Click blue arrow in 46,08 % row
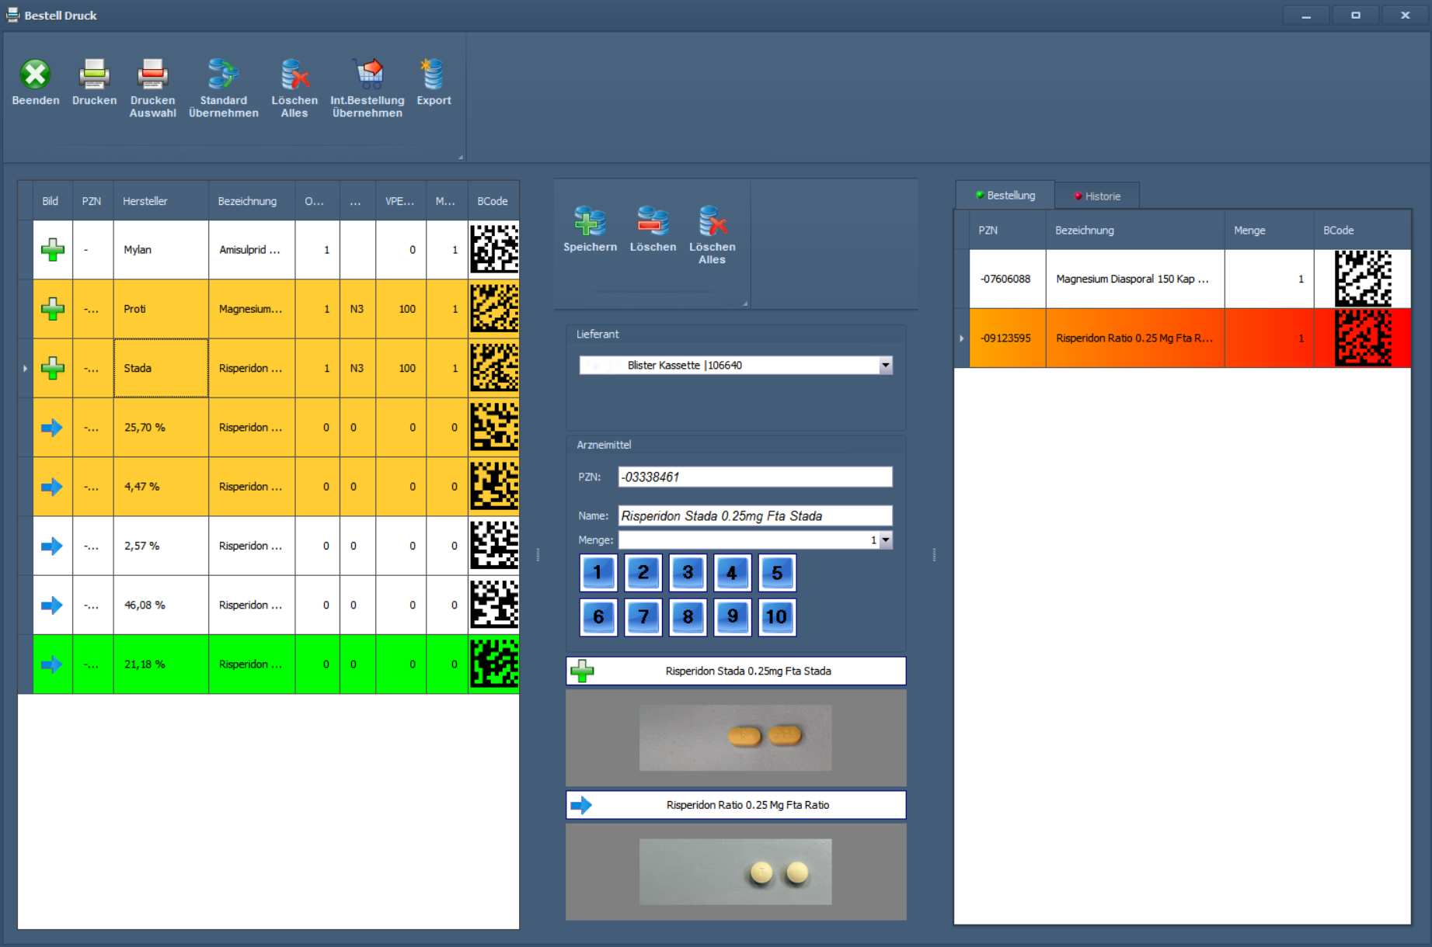Screen dimensions: 1432x947 click(52, 605)
